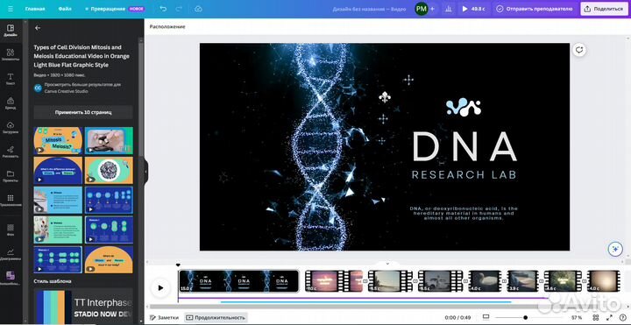Click Применить 10 страниц button
631x325 pixels.
click(x=83, y=112)
